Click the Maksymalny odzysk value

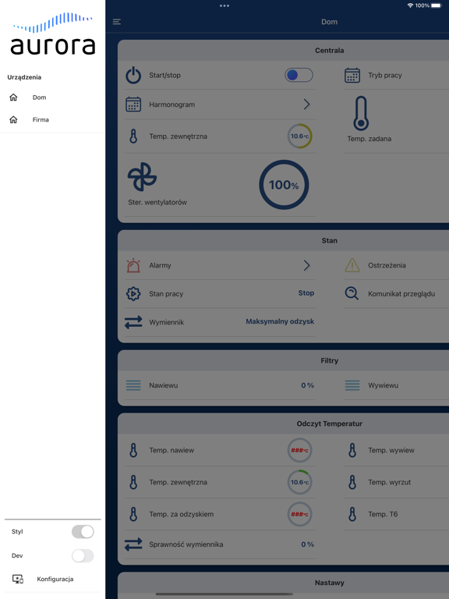(x=280, y=321)
